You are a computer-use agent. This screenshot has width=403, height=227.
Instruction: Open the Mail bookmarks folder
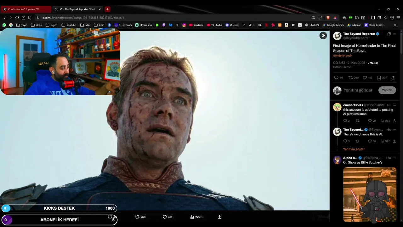click(85, 25)
